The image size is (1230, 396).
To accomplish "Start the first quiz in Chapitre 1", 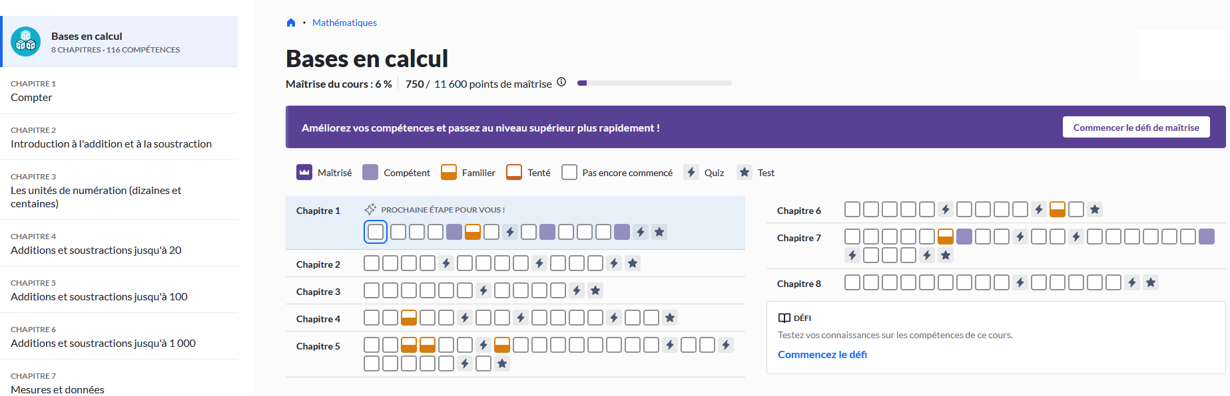I will pos(510,232).
